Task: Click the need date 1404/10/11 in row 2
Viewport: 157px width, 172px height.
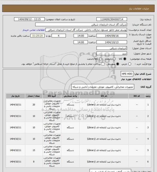Action: tap(15, 116)
